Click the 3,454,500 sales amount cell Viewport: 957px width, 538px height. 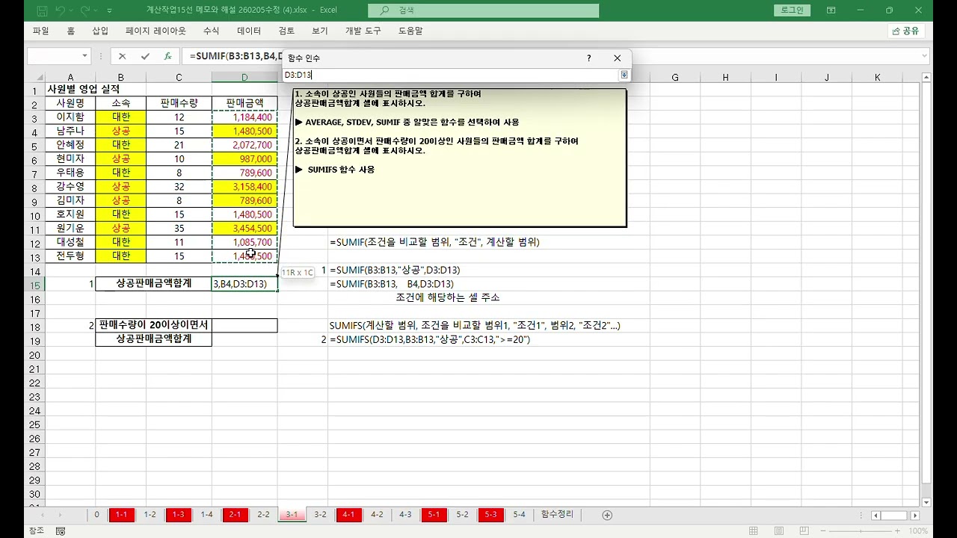point(244,229)
